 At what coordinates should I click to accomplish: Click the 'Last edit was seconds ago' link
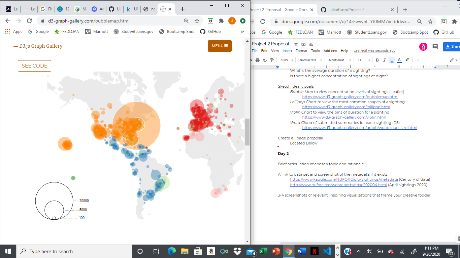pyautogui.click(x=374, y=51)
